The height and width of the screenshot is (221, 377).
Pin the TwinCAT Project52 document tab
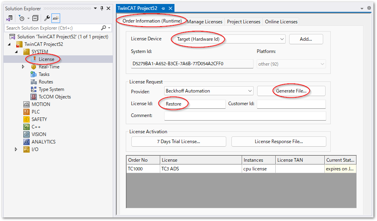pos(163,8)
